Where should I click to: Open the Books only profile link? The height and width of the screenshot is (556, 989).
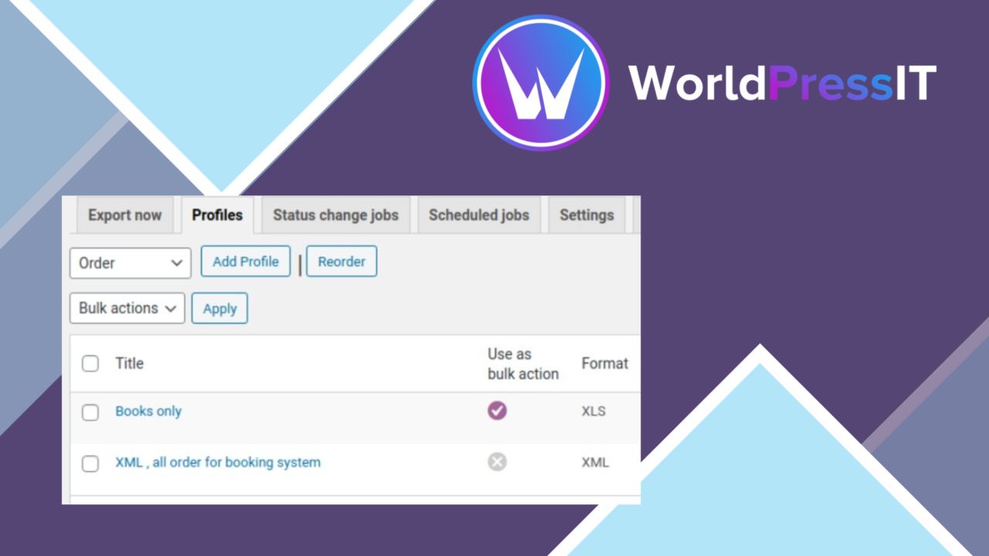point(148,411)
